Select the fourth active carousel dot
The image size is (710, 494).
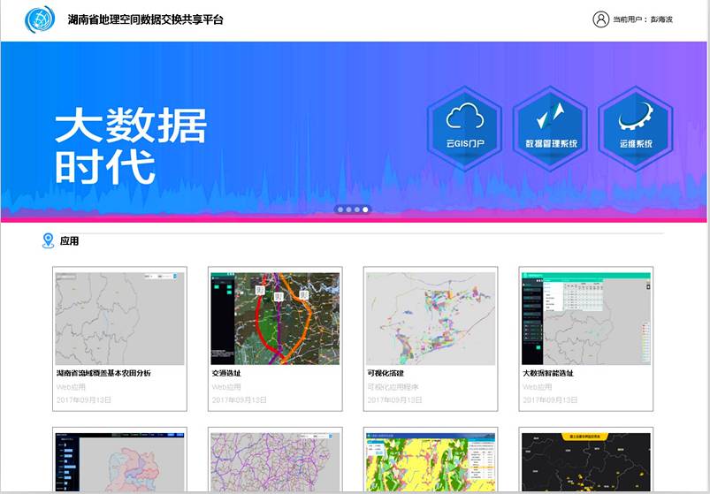pyautogui.click(x=366, y=209)
